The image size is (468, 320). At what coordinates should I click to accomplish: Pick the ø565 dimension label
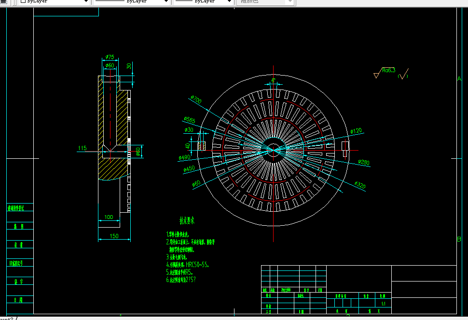190,120
